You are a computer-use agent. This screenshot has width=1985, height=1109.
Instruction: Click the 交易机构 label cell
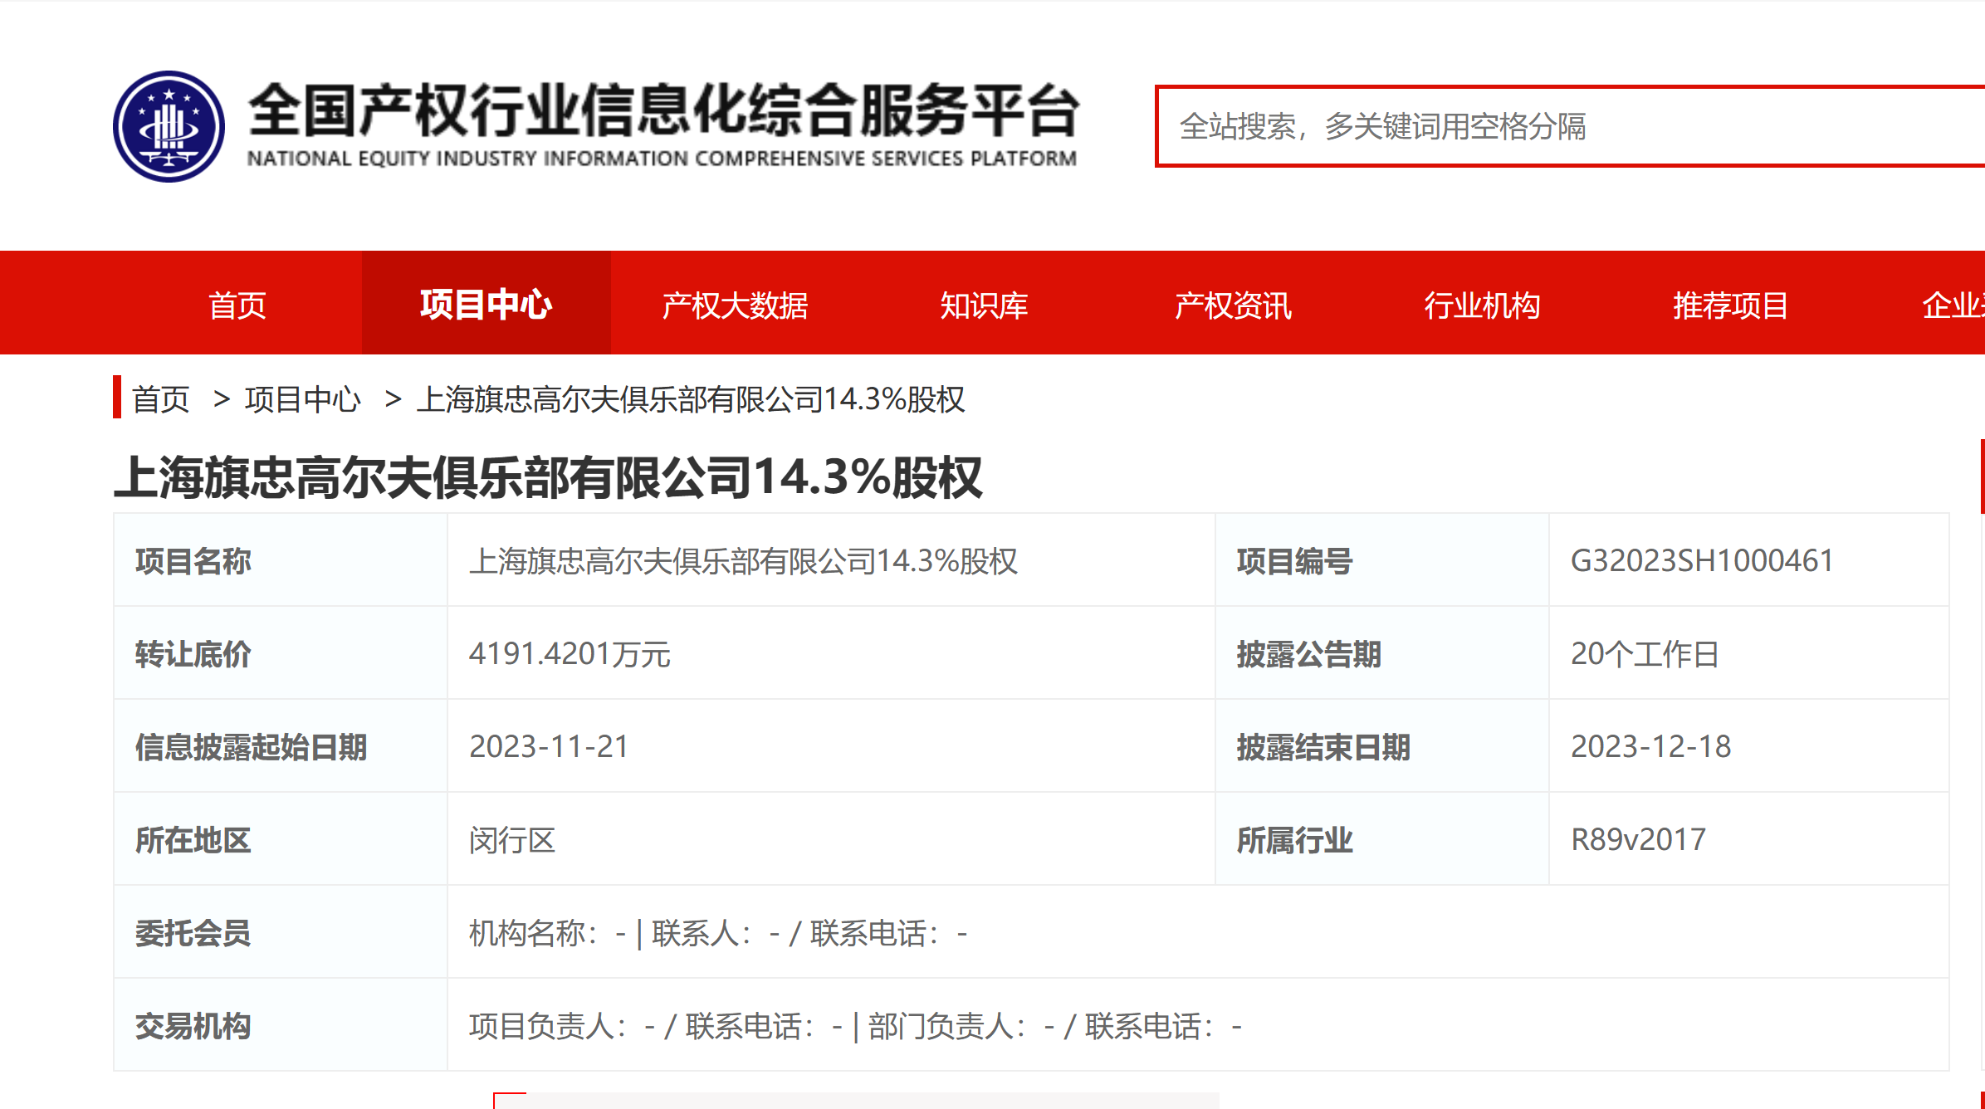point(281,1025)
